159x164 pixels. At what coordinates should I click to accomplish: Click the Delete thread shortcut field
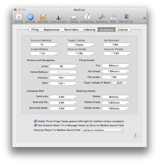[x=115, y=103]
